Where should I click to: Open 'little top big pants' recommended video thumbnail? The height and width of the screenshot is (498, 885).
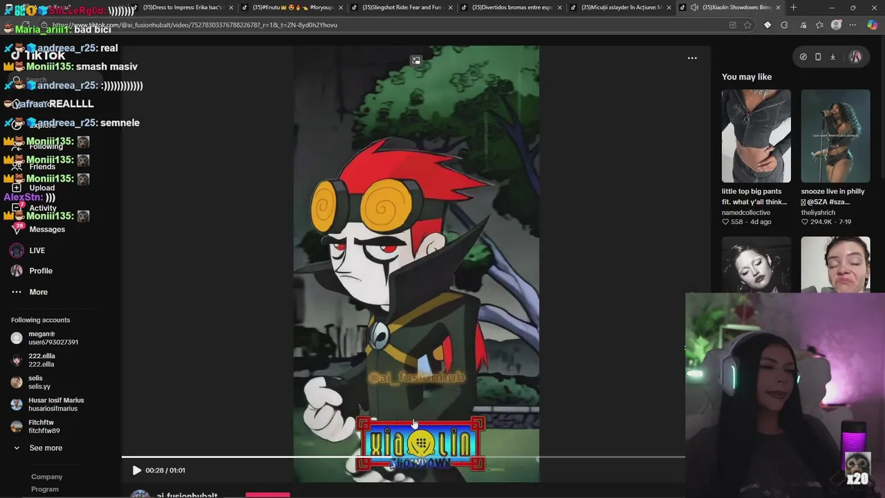[756, 136]
